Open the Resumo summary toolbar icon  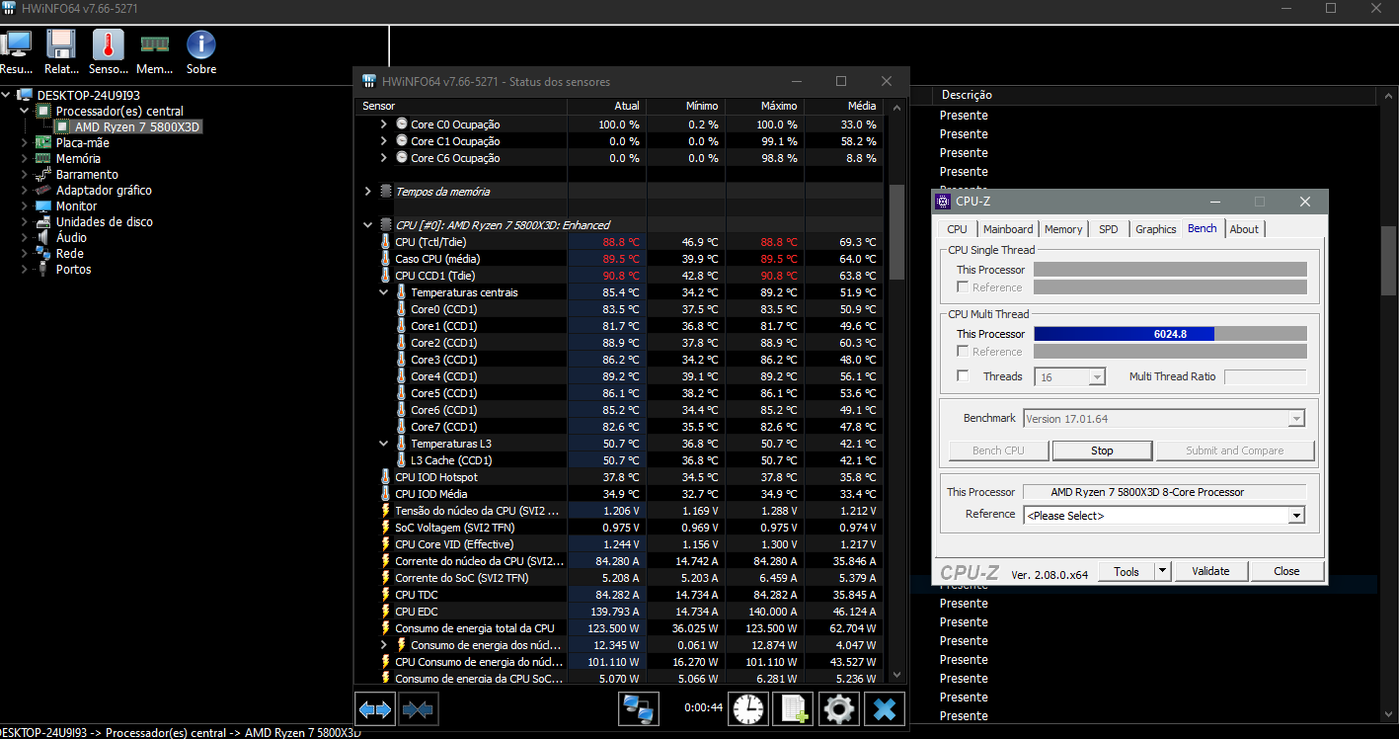click(16, 44)
